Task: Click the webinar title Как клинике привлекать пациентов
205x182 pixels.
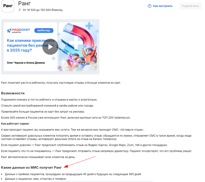Action: [x=30, y=45]
